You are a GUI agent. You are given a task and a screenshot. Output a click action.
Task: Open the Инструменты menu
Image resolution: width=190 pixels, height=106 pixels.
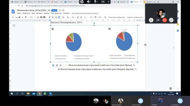(56, 13)
